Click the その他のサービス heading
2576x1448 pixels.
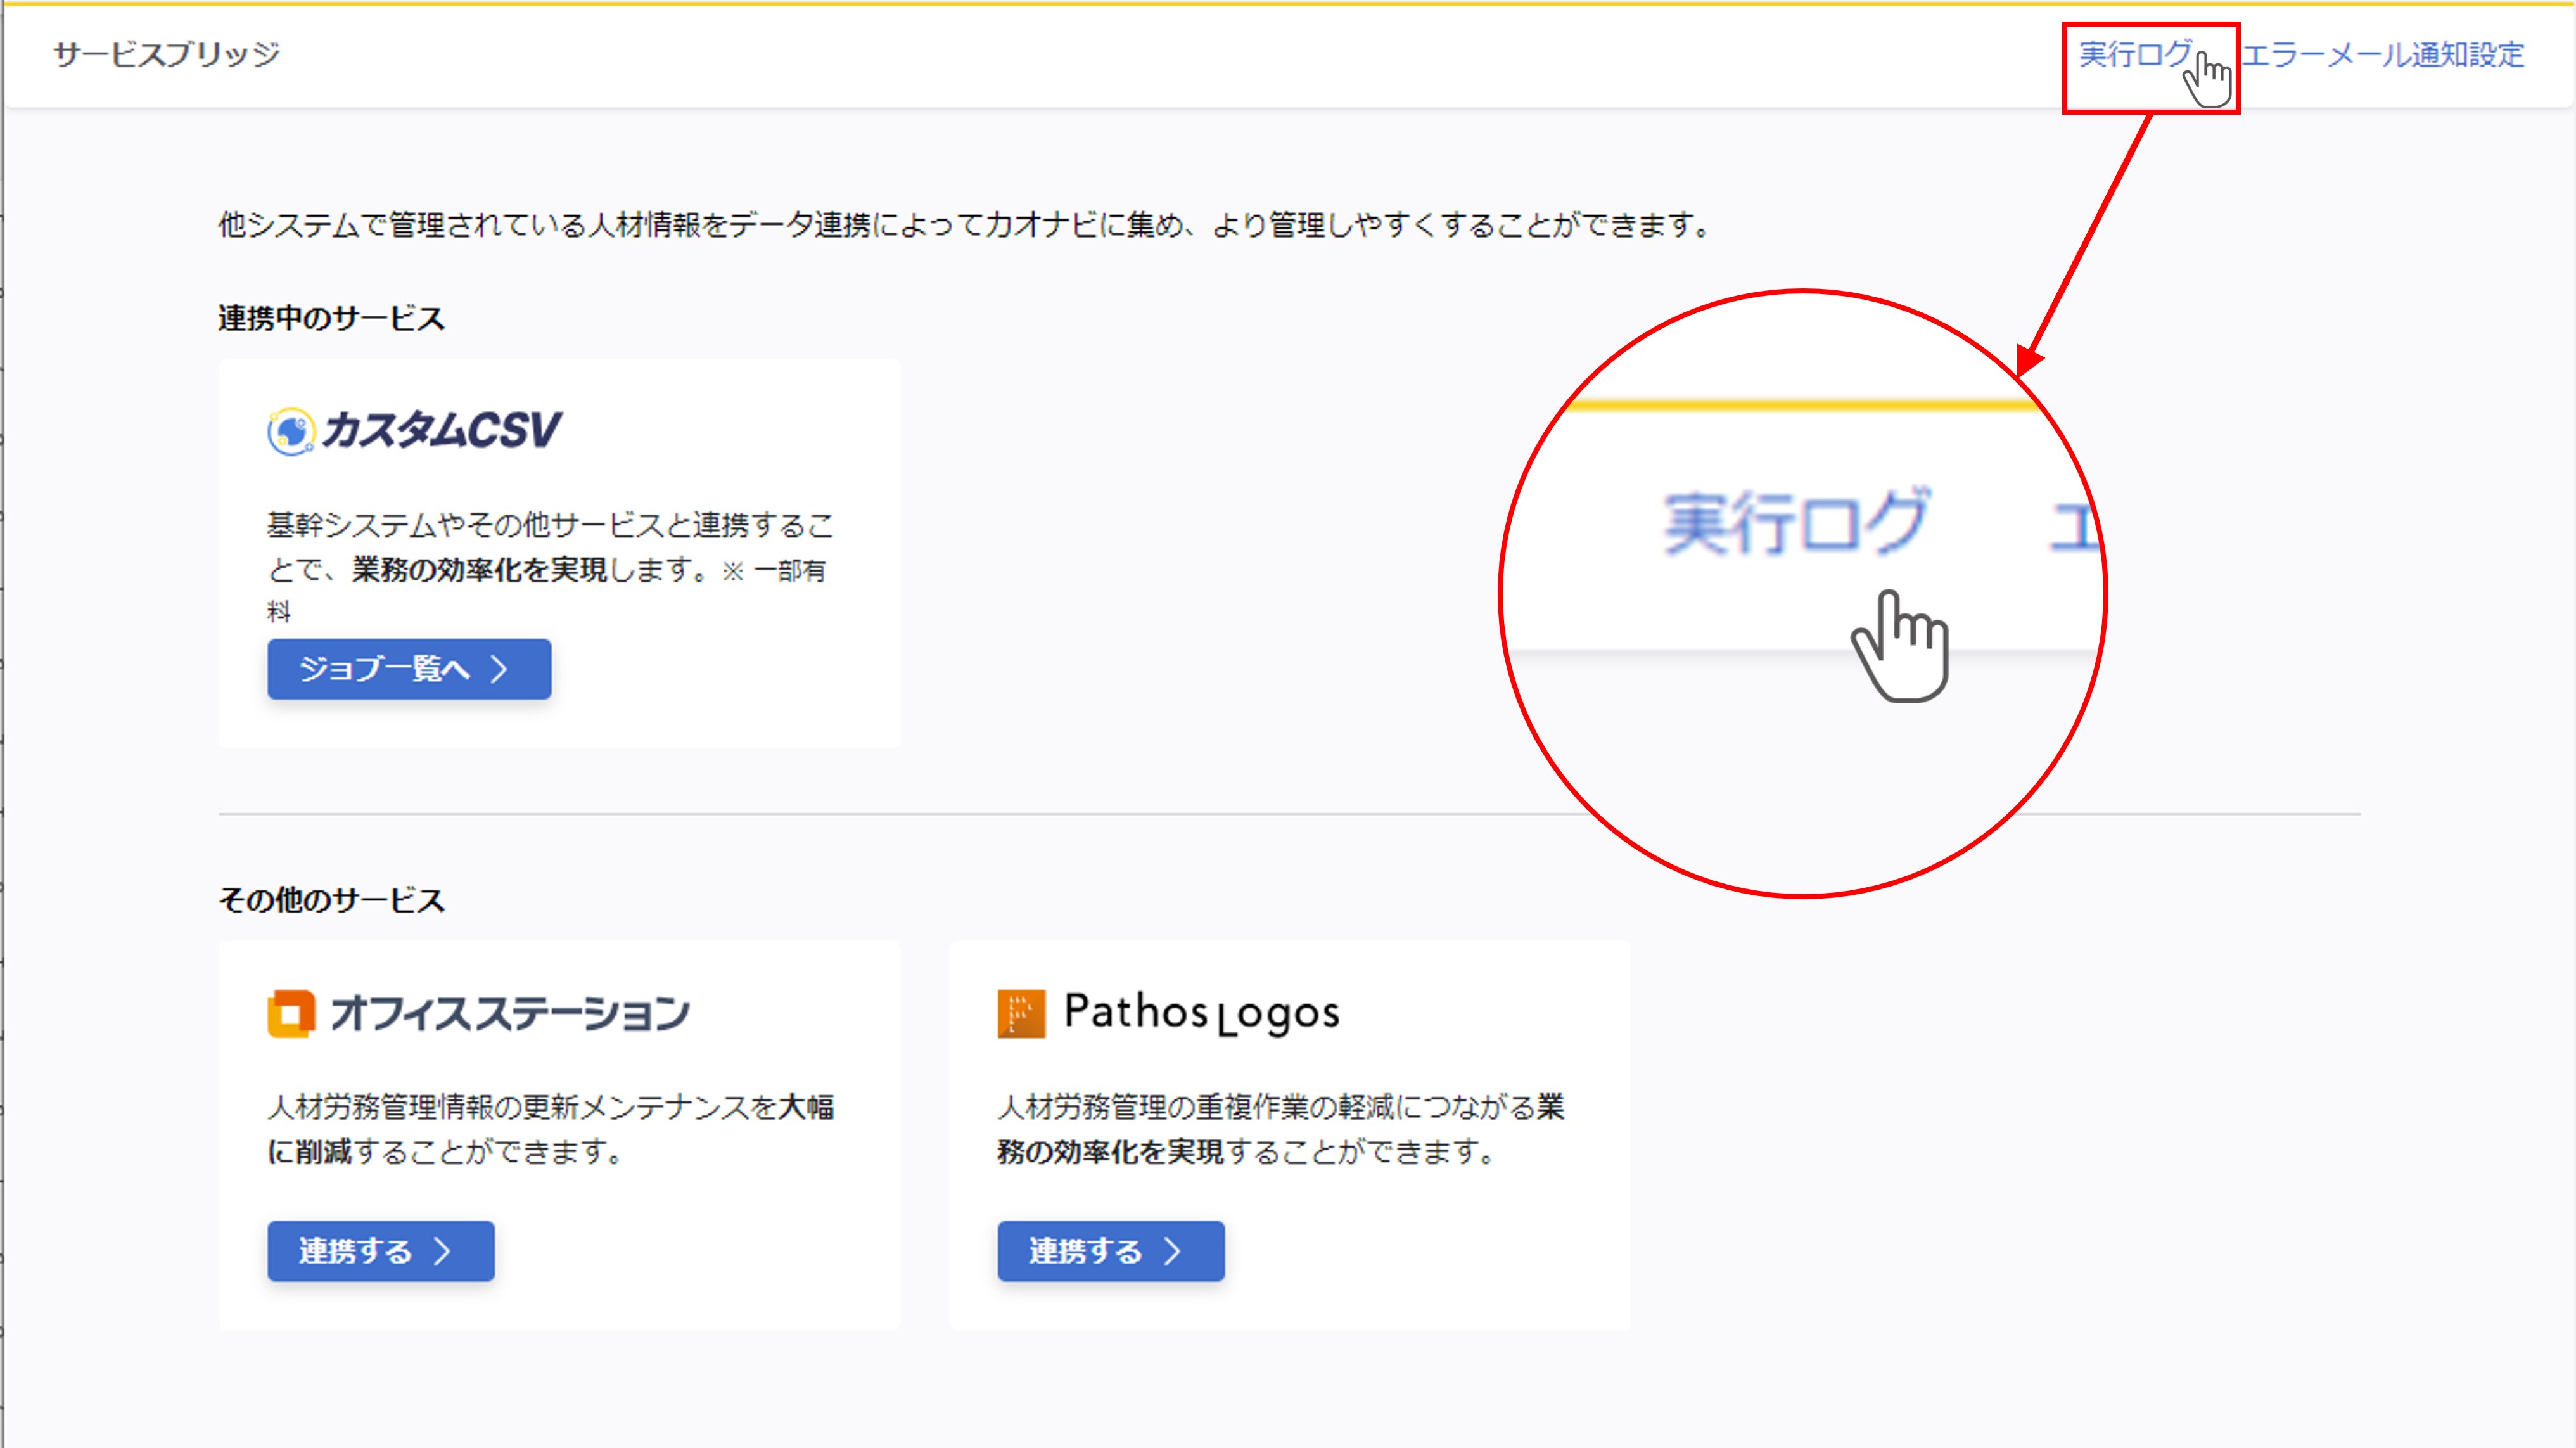coord(331,900)
